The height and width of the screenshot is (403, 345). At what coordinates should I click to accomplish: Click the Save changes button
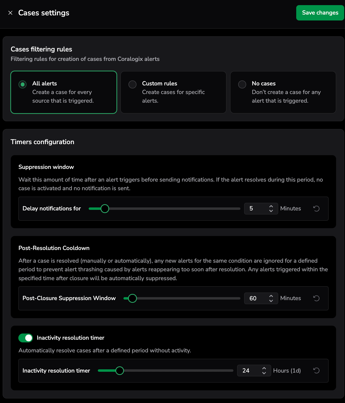[x=320, y=13]
